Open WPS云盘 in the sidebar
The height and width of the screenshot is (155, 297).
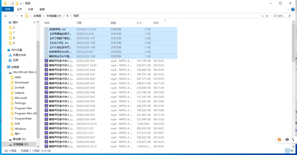[16, 50]
